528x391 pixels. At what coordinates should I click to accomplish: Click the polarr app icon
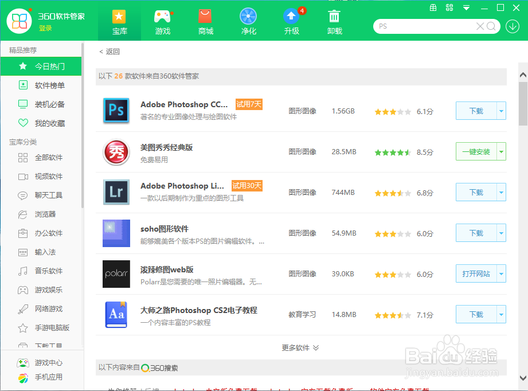tap(116, 274)
